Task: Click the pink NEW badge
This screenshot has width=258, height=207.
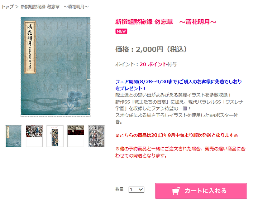Action: pos(121,31)
